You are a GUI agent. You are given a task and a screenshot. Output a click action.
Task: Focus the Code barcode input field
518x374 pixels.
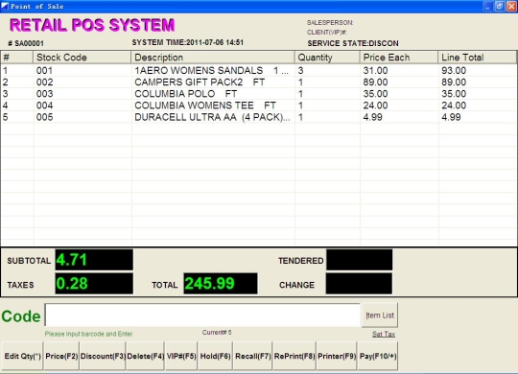[x=202, y=316]
